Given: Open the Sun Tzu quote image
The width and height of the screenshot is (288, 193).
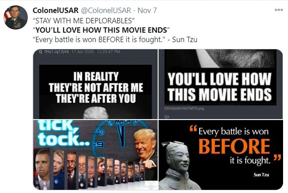Looking at the screenshot, I should 221,155.
